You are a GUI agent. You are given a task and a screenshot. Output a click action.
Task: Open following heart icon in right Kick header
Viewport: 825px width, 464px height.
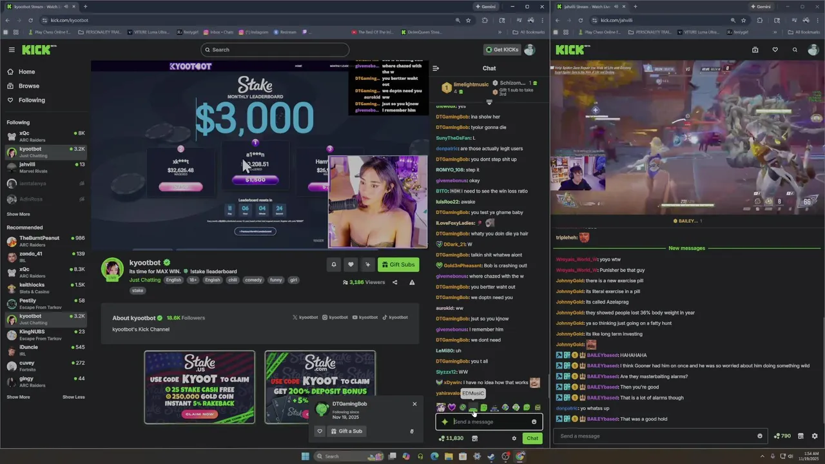(x=775, y=50)
